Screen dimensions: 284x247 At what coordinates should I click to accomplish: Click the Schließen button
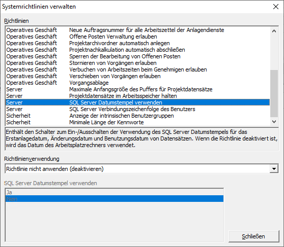253,236
